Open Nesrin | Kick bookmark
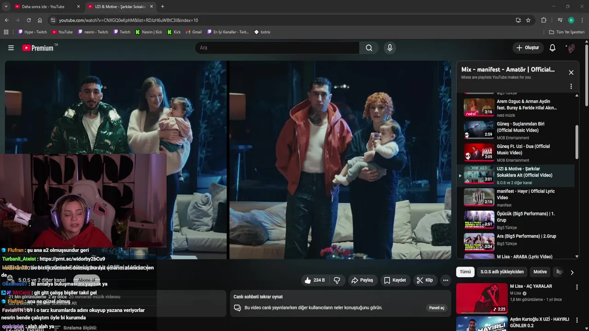 pyautogui.click(x=149, y=32)
